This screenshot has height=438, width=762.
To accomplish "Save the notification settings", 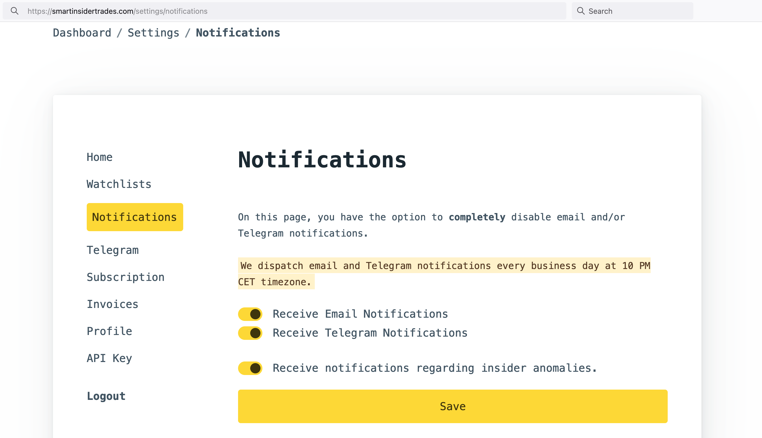I will click(453, 406).
